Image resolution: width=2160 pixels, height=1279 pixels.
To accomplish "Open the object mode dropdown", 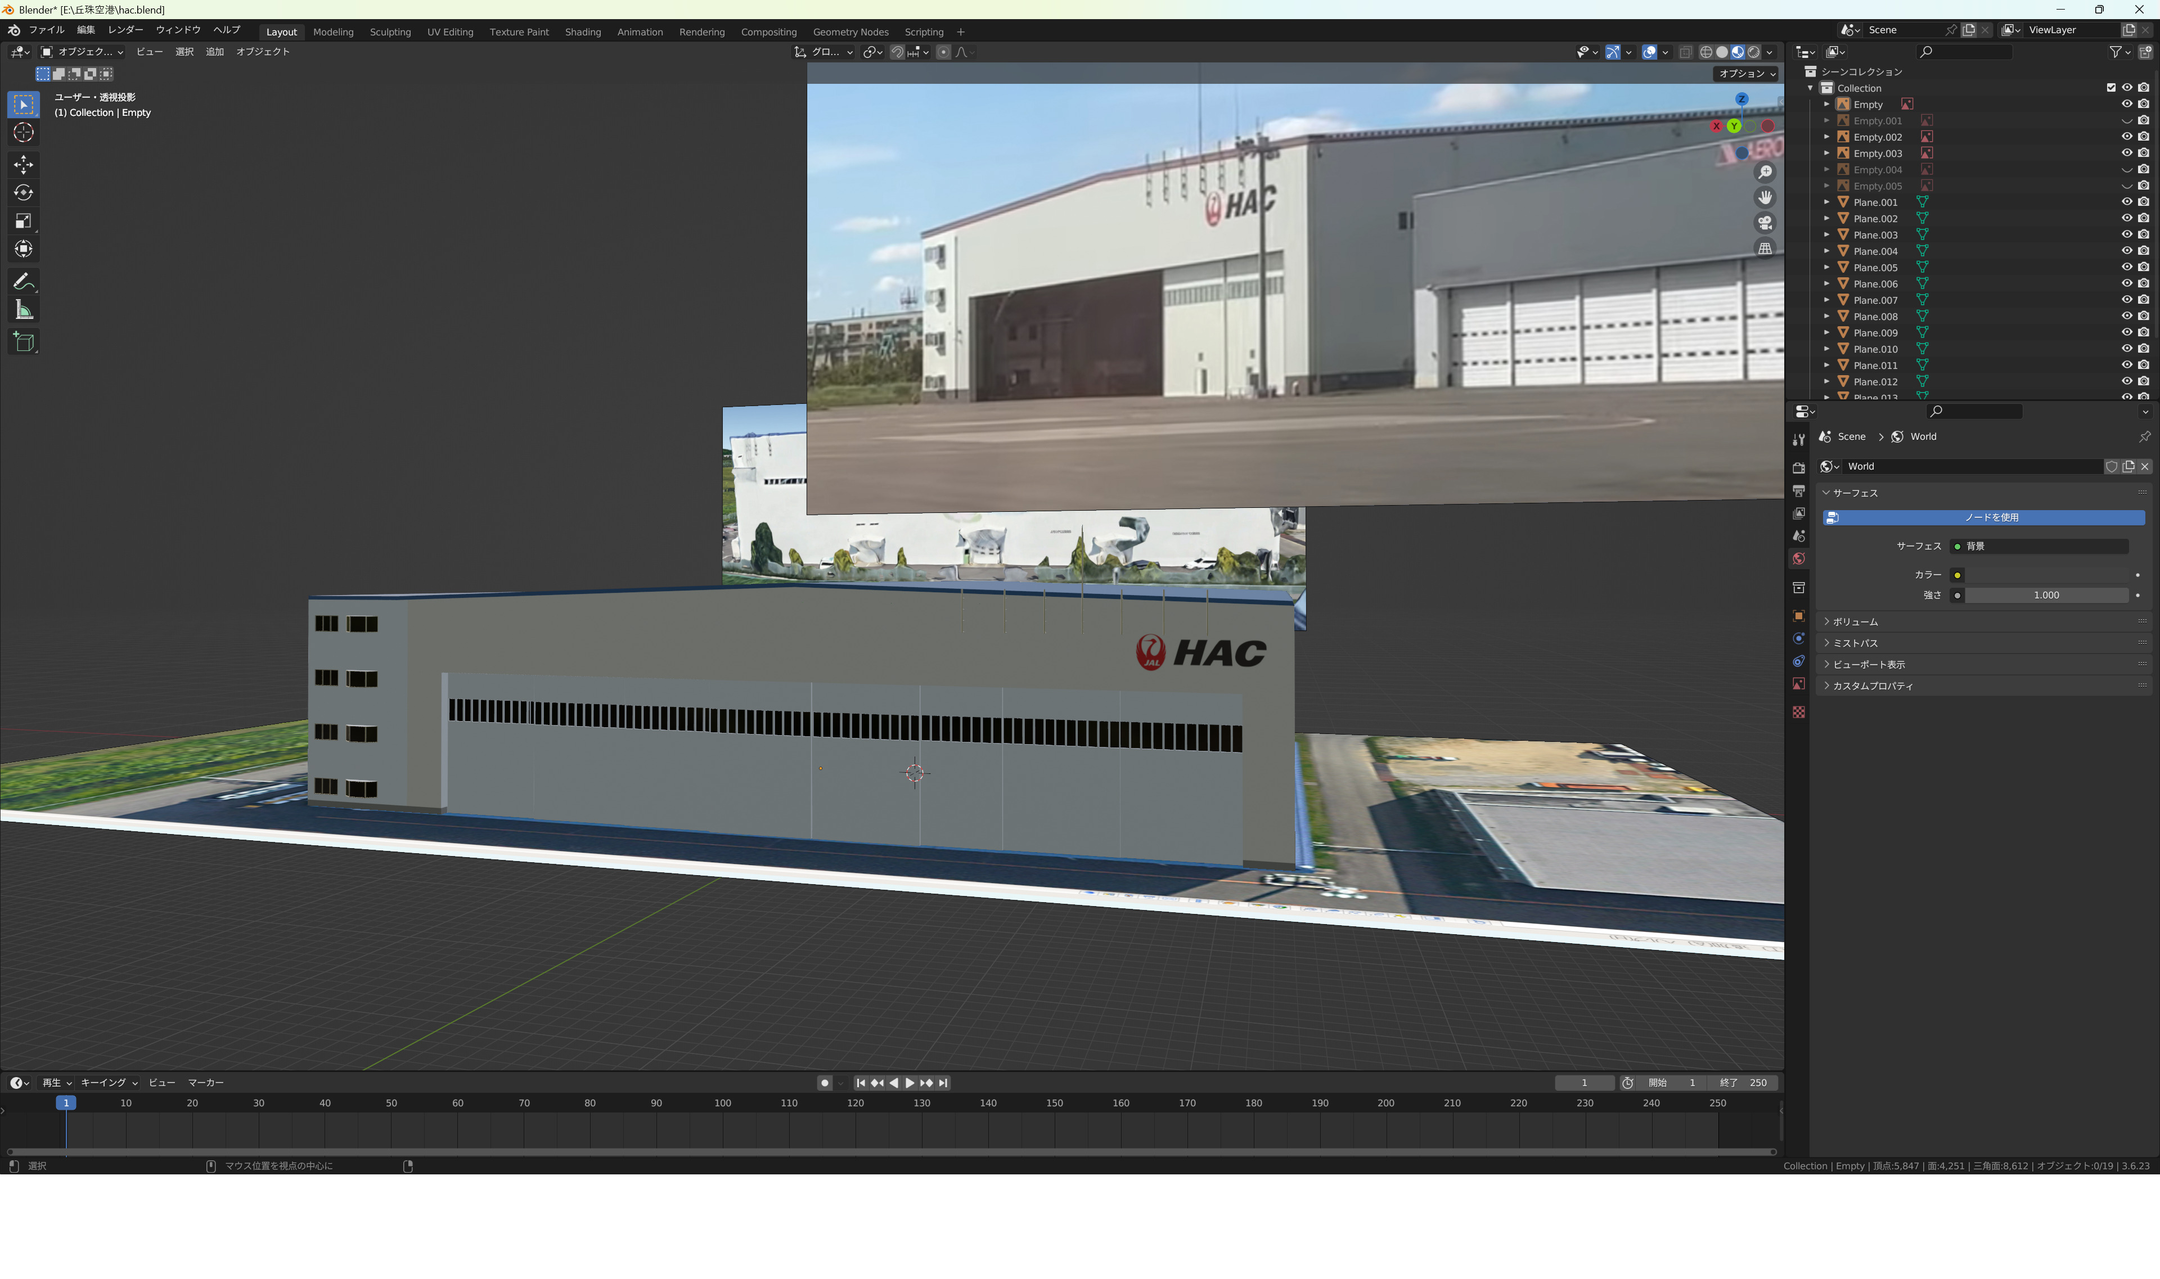I will point(82,52).
